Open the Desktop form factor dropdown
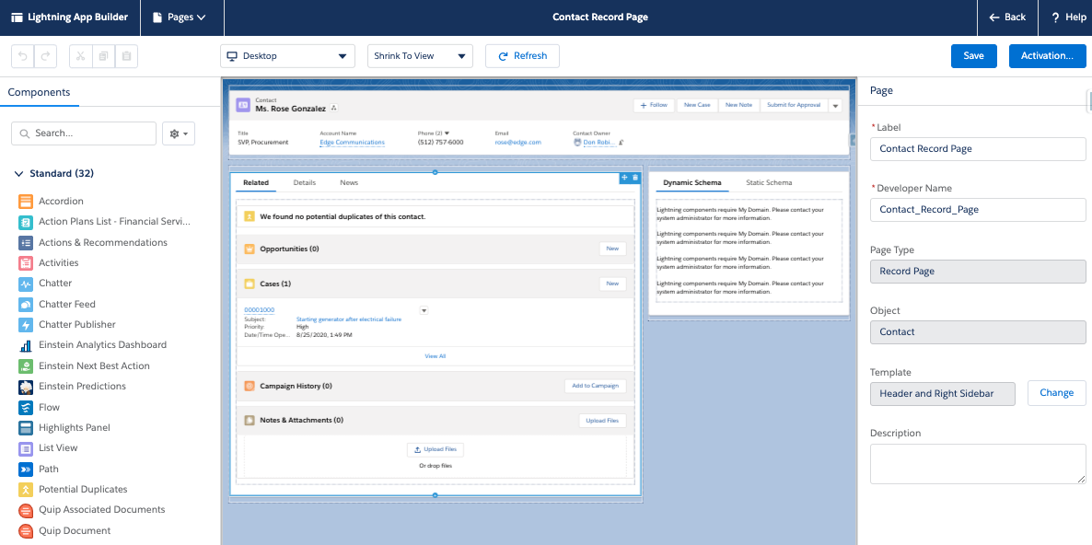This screenshot has width=1092, height=545. 287,56
